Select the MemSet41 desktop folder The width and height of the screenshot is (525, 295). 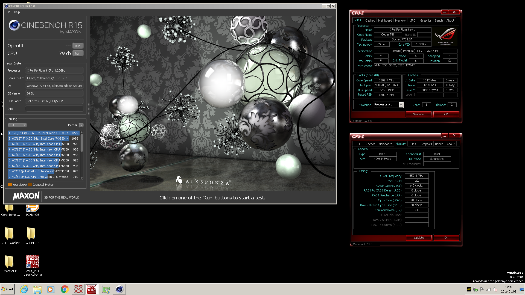[10, 264]
